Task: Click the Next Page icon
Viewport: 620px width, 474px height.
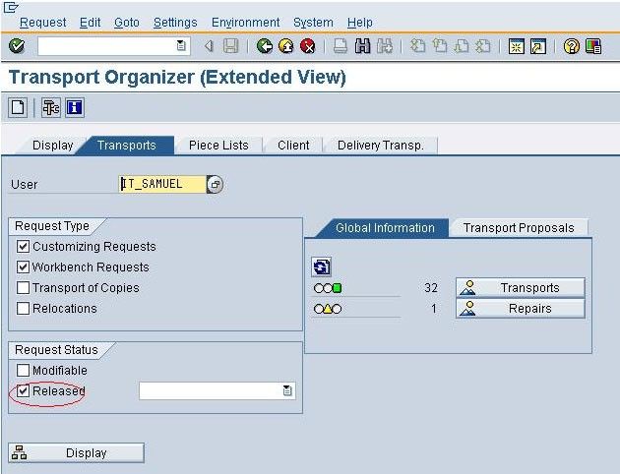Action: tap(461, 46)
